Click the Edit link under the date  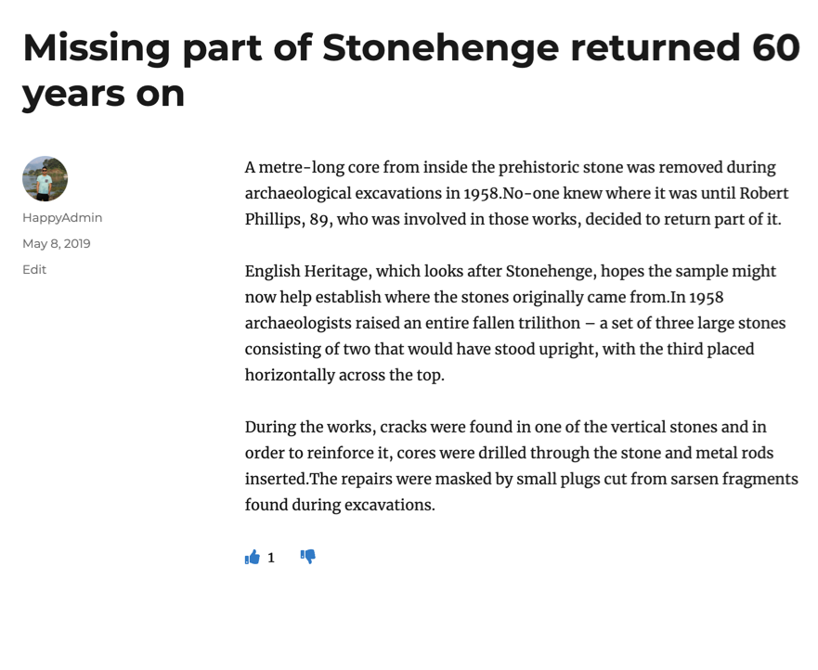(x=34, y=269)
